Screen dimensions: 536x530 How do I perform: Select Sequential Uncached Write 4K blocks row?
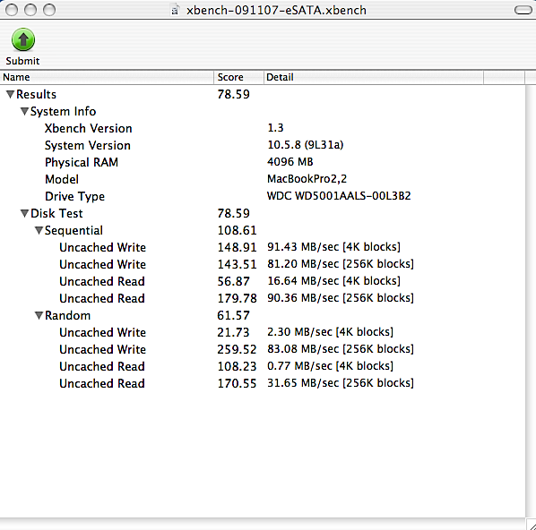point(263,247)
